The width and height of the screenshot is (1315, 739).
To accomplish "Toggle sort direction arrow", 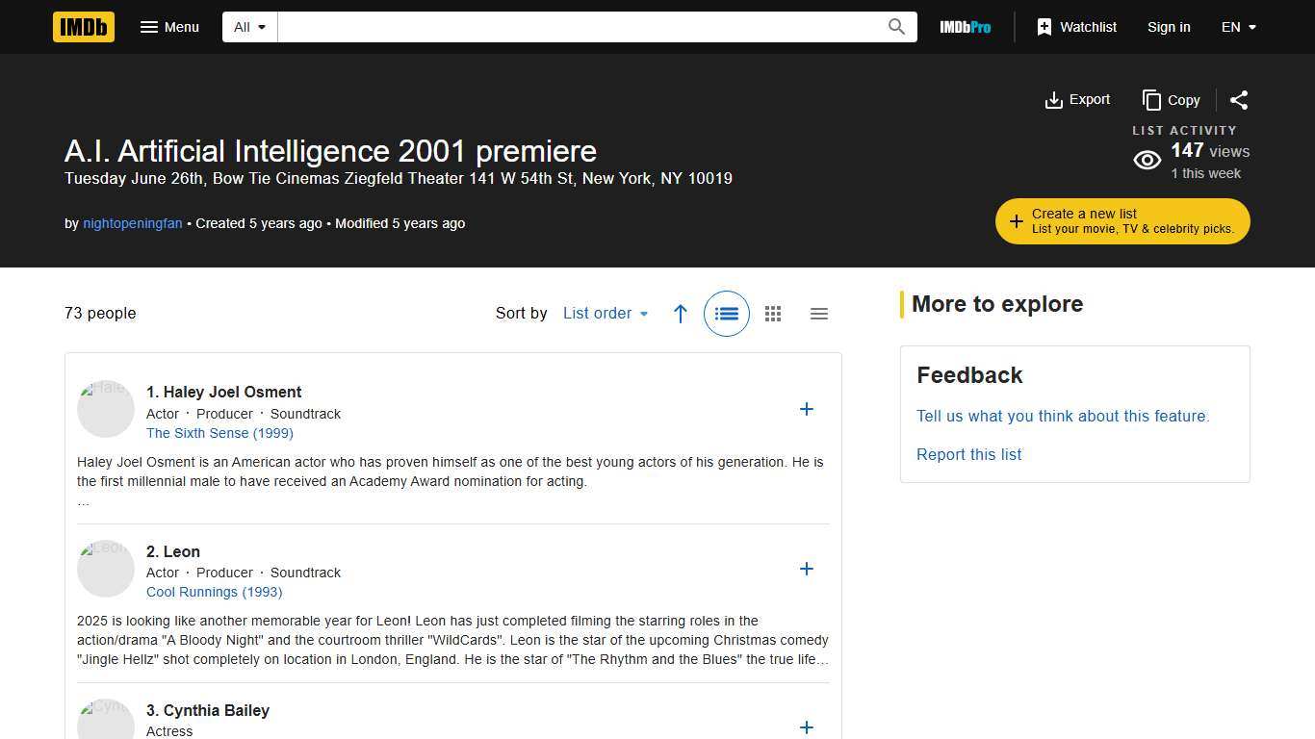I will point(681,314).
